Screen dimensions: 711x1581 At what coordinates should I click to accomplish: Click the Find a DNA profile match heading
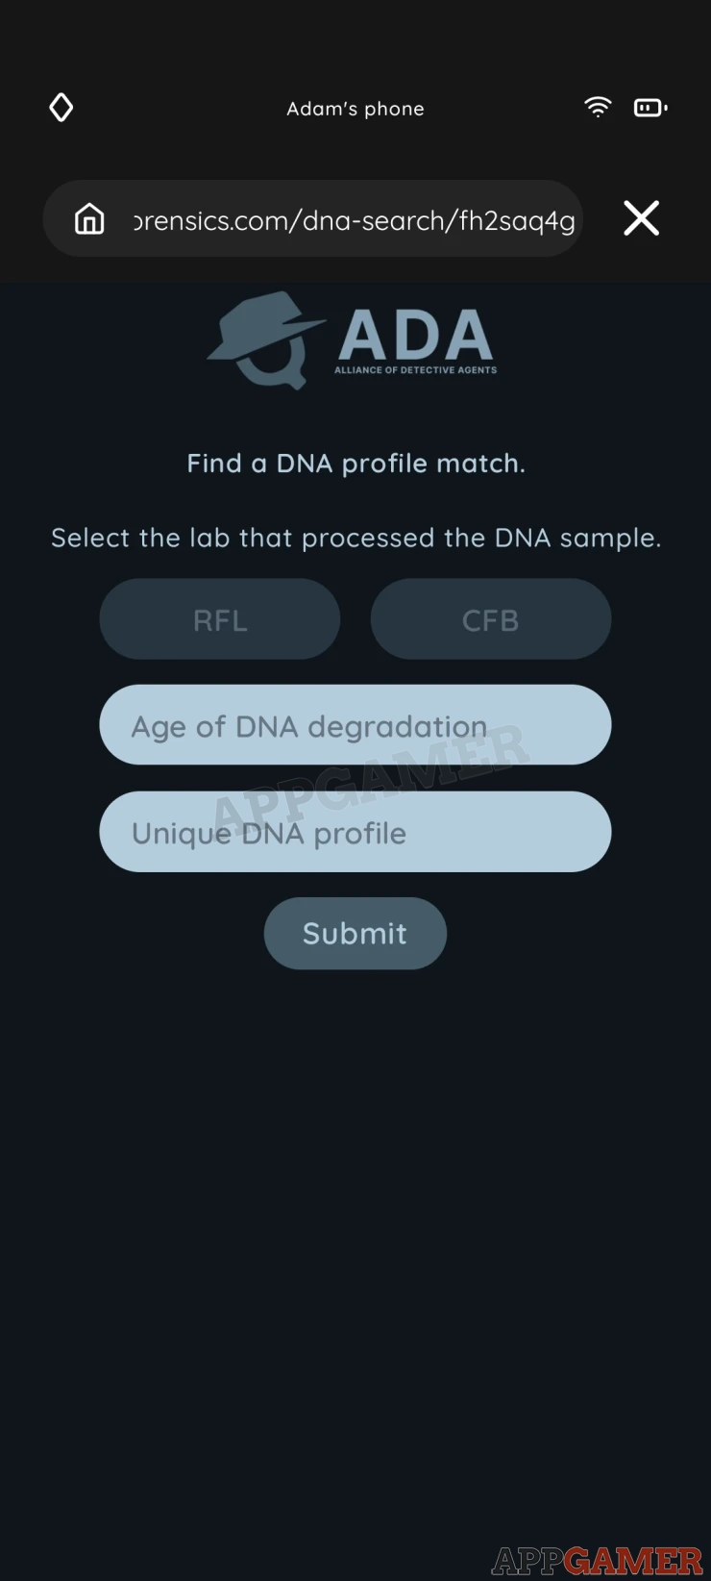355,464
